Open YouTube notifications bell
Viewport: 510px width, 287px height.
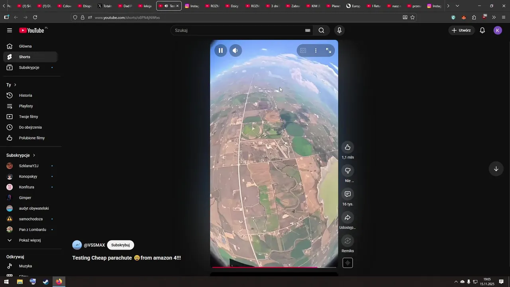pyautogui.click(x=482, y=30)
